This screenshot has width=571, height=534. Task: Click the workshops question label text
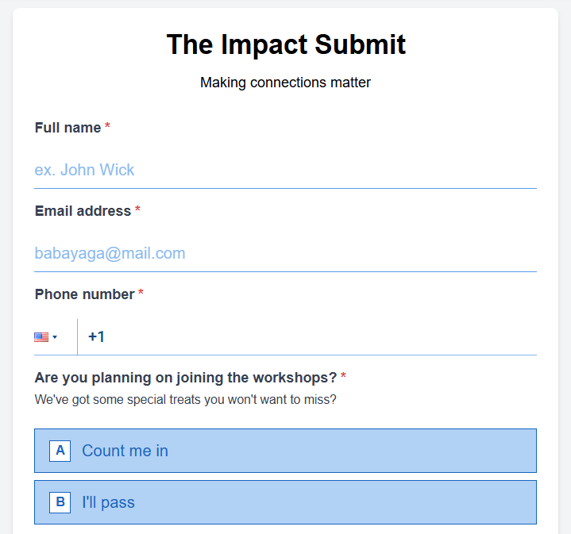186,377
